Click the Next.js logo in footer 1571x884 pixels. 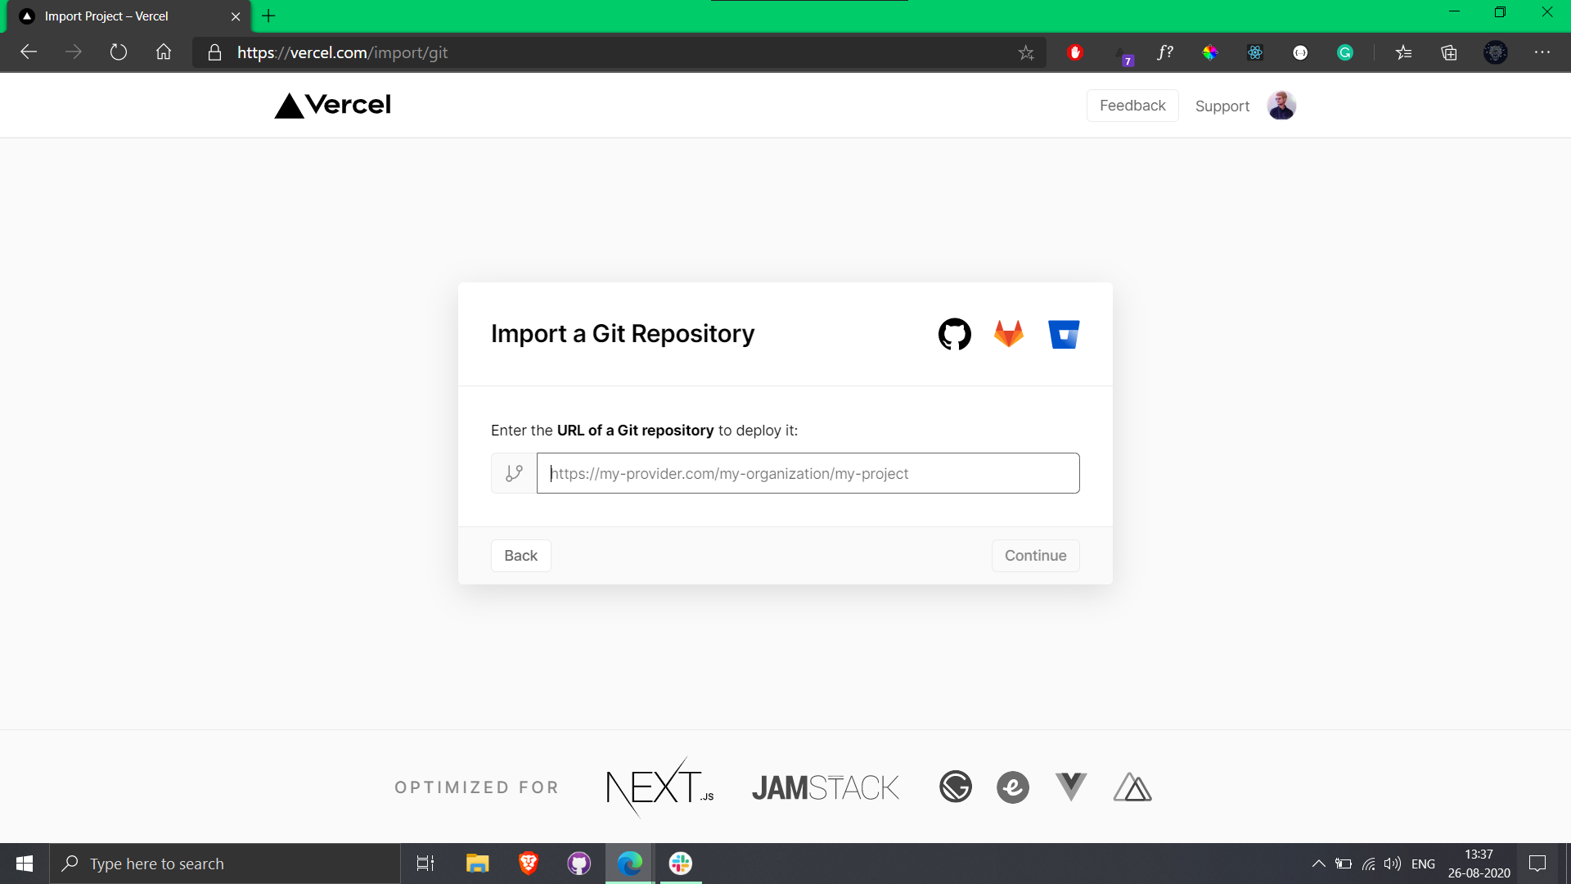click(659, 787)
